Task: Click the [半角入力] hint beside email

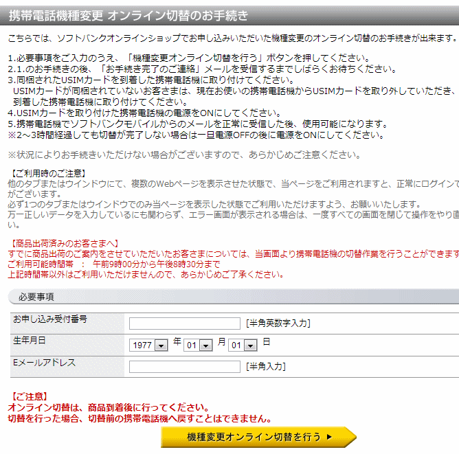Action: [x=265, y=367]
